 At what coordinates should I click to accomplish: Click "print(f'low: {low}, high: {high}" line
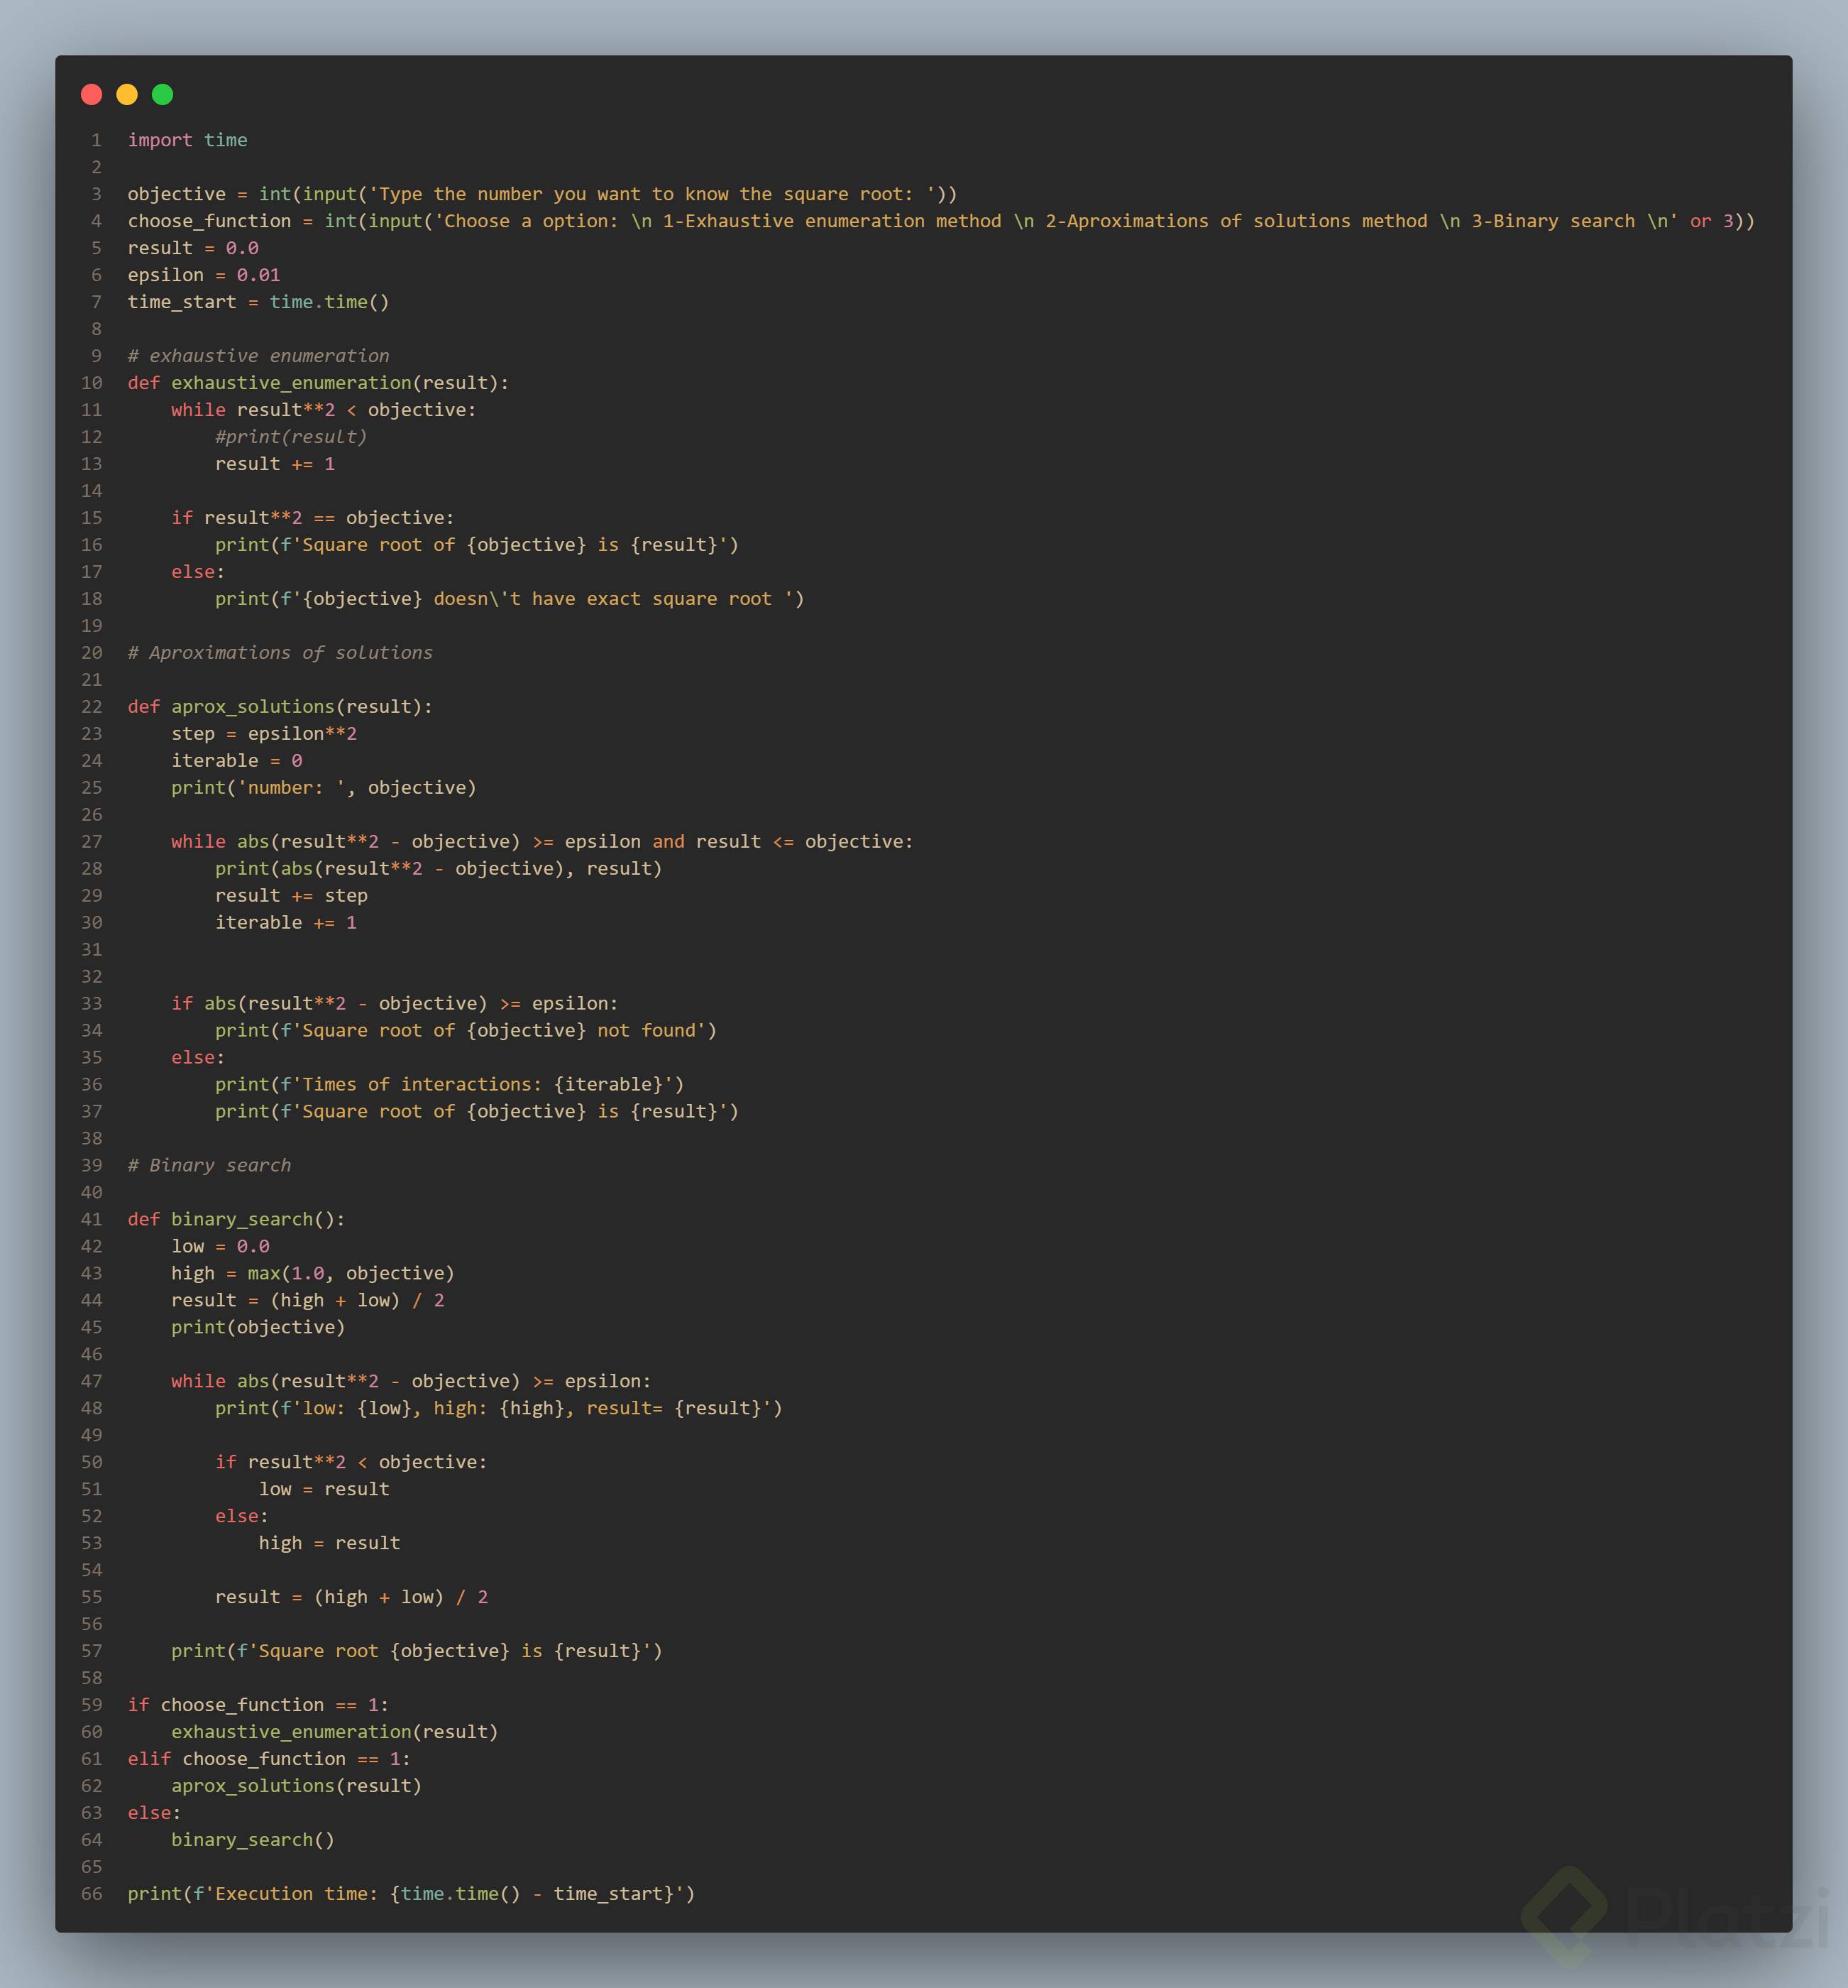[499, 1409]
